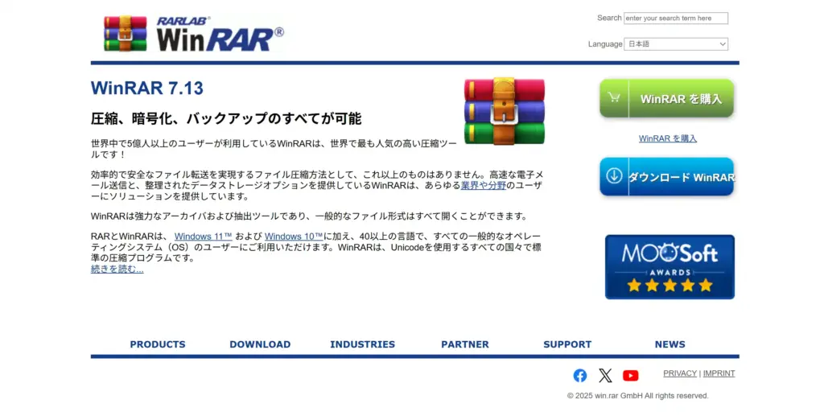Screen dimensions: 824x420
Task: Open the NEWS menu item
Action: [669, 344]
